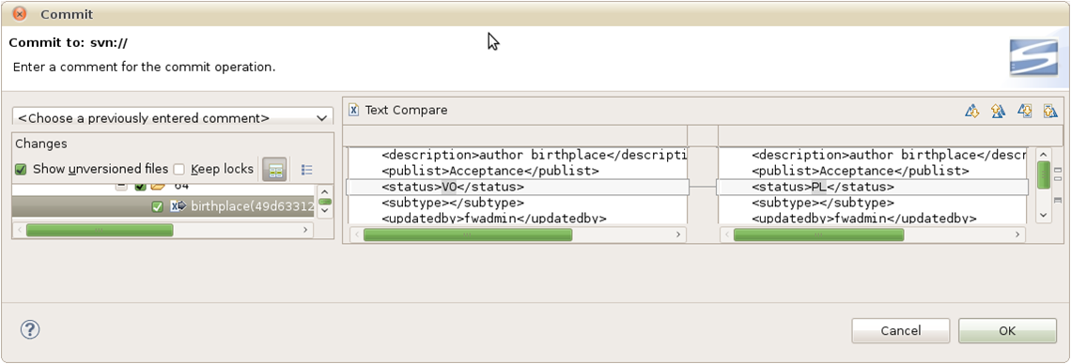Screen dimensions: 1071x364
Task: Click the left pane updatedby fwadmin line
Action: tap(494, 219)
